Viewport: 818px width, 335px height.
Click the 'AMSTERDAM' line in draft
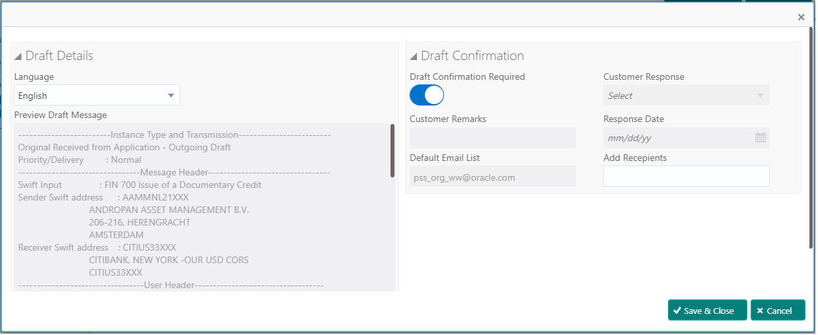pos(116,235)
